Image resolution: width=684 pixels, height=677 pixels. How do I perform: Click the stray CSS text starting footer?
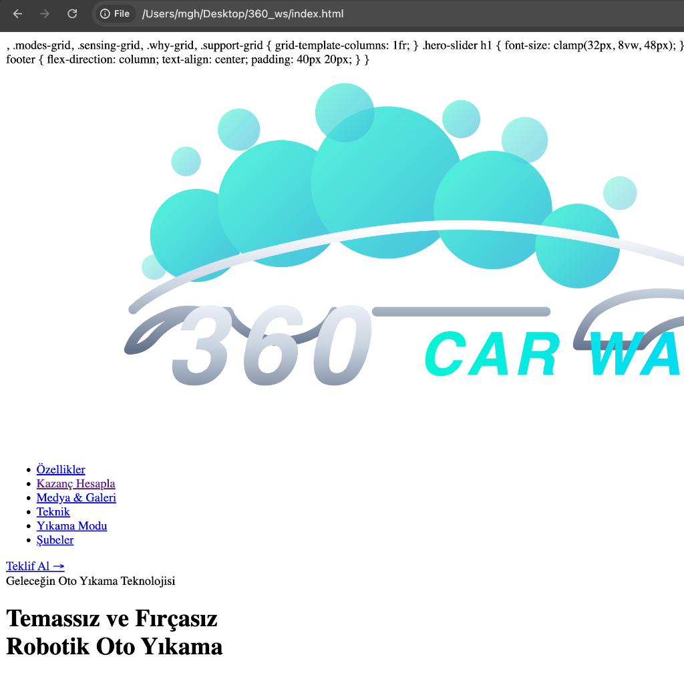[188, 59]
